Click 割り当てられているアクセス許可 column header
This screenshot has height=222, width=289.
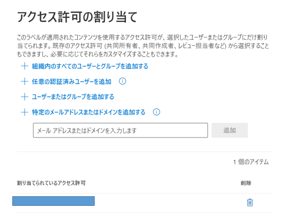pyautogui.click(x=51, y=183)
